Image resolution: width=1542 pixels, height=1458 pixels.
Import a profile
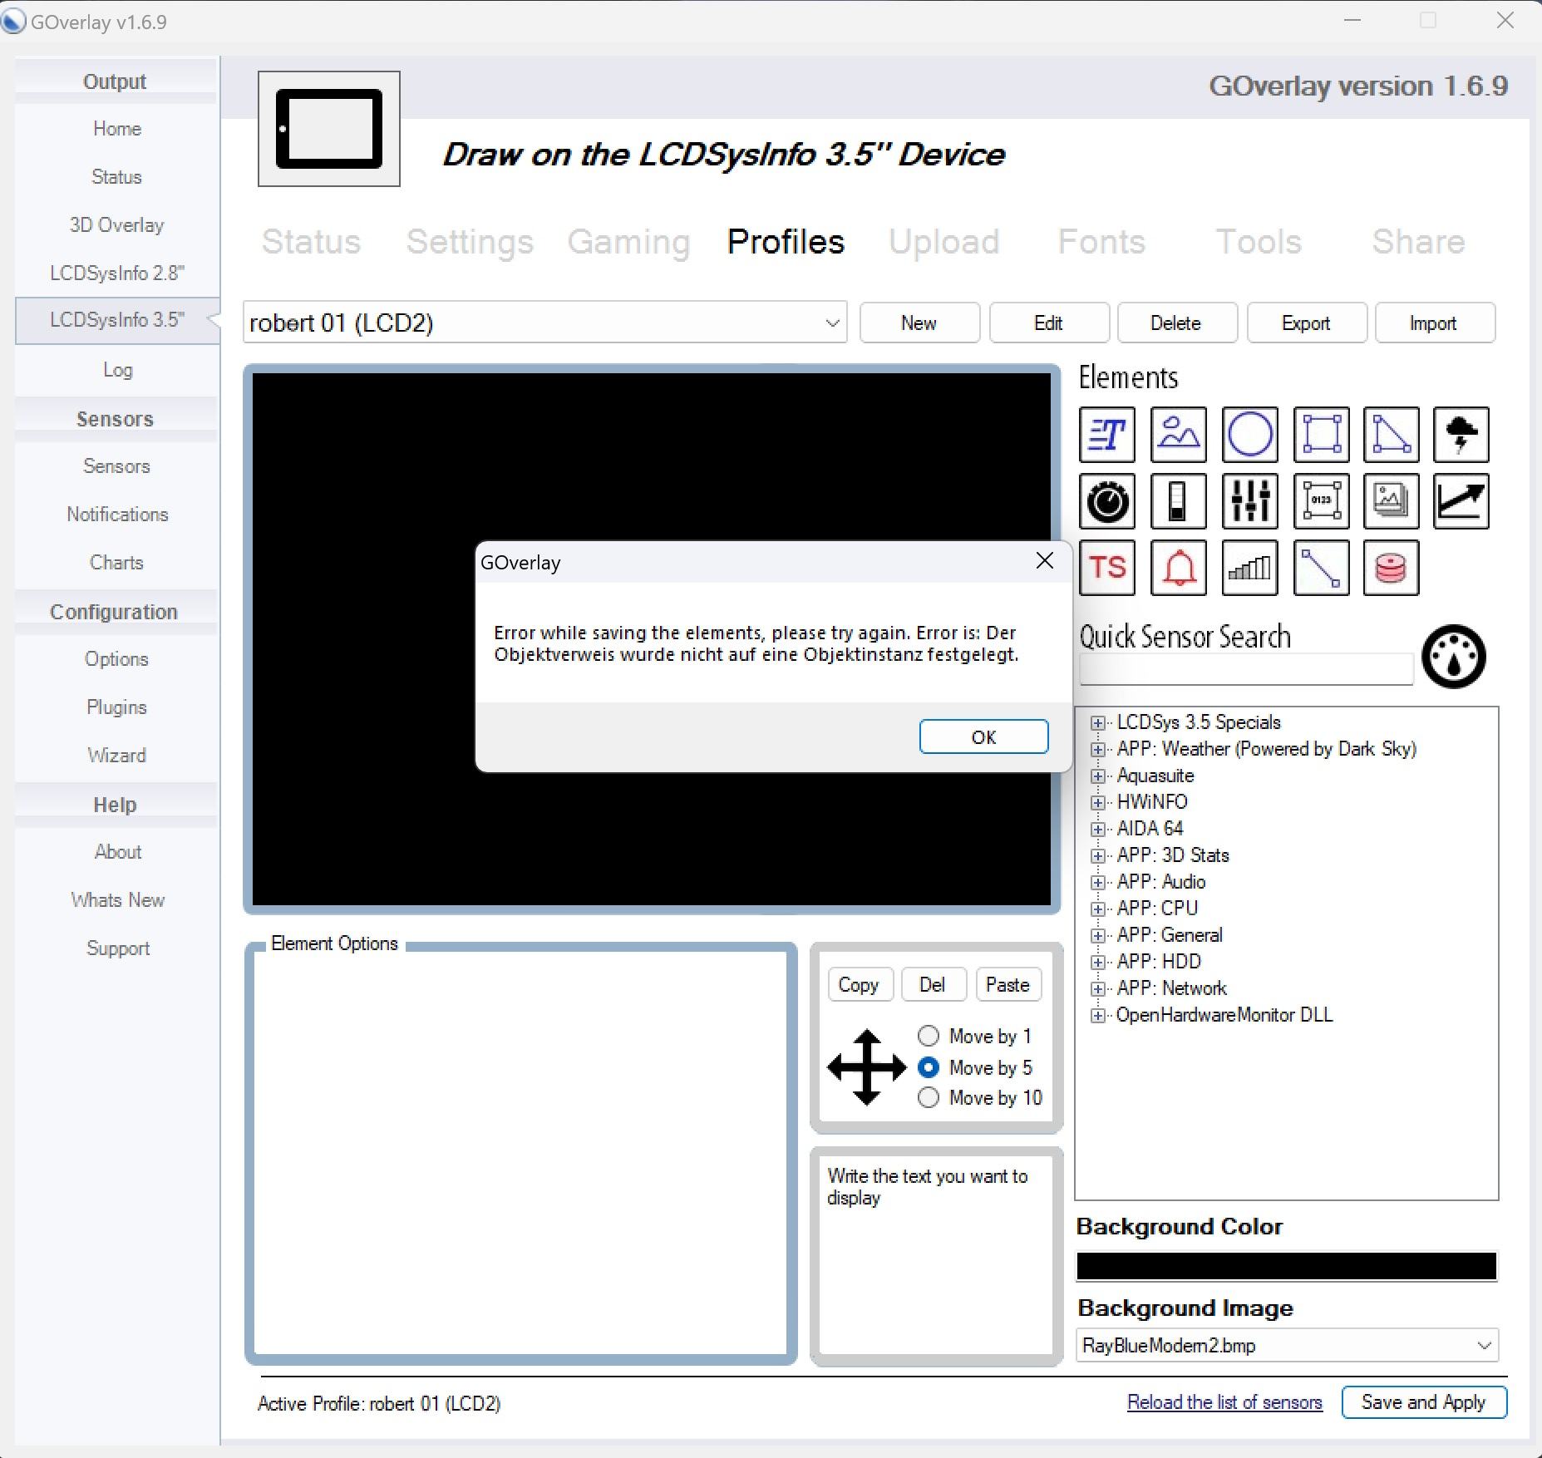coord(1435,323)
